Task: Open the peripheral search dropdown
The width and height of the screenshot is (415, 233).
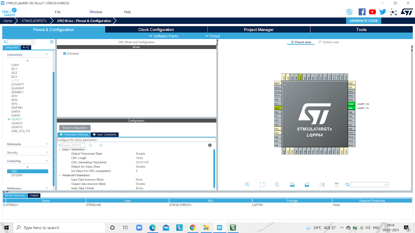Action: tap(32, 42)
